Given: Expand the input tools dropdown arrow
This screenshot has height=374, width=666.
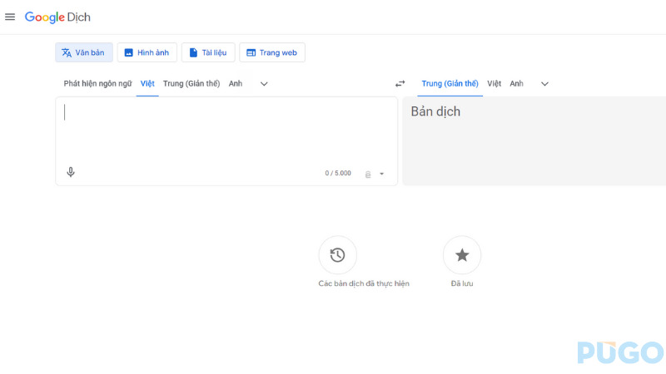Looking at the screenshot, I should [382, 174].
